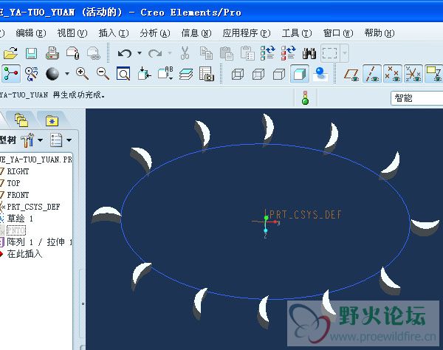Open file with the folder icon
The image size is (443, 350).
(11, 53)
